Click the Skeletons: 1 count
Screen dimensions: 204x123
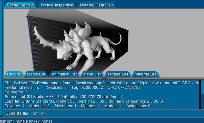[65, 106]
